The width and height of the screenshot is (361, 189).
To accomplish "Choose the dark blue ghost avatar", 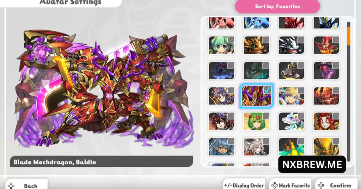I will 221,71.
